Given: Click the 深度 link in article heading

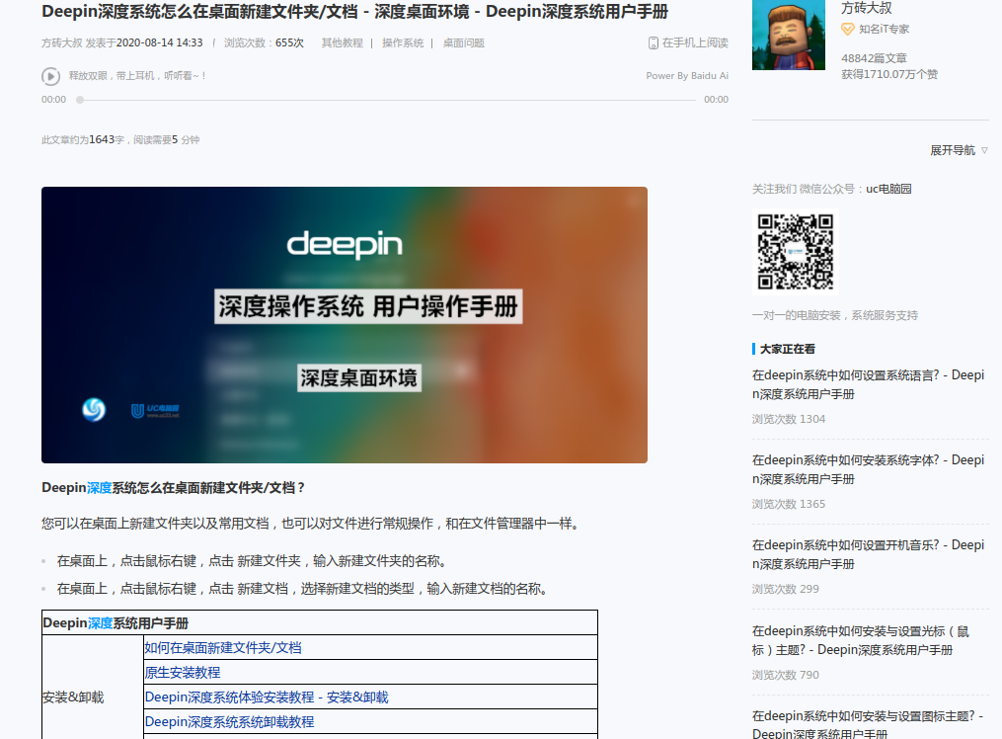Looking at the screenshot, I should pos(99,488).
